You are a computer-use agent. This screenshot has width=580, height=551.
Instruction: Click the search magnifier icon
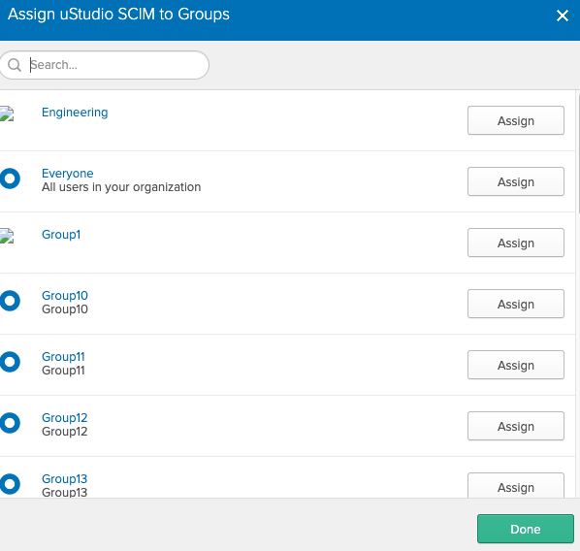point(15,65)
